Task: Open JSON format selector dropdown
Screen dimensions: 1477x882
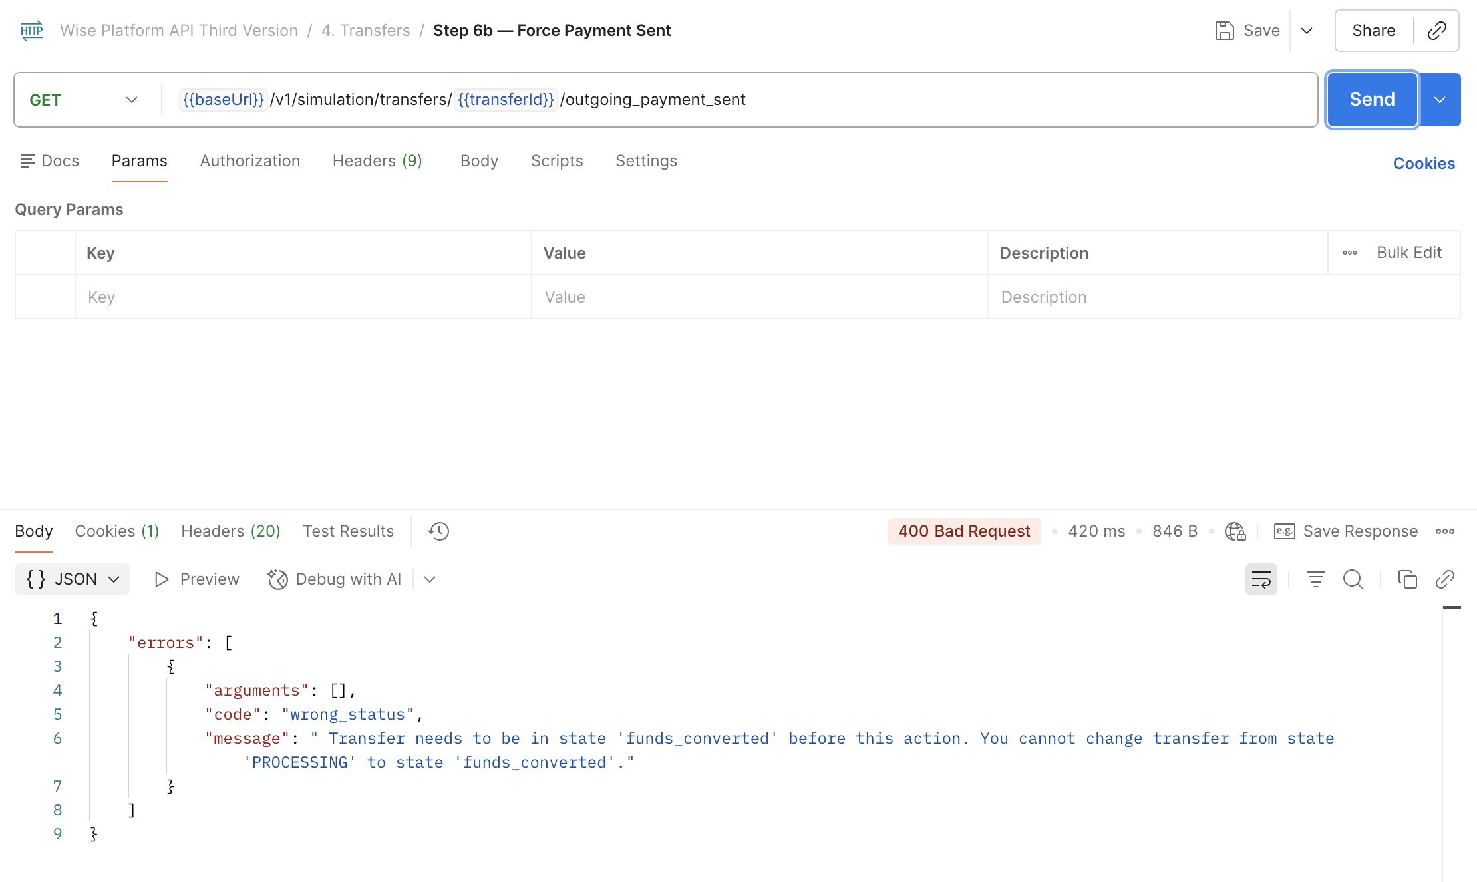Action: click(x=72, y=579)
